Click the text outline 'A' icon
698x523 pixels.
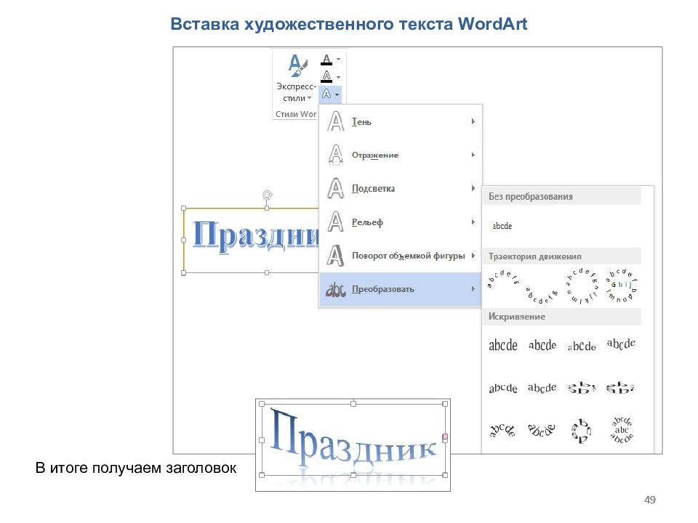326,76
